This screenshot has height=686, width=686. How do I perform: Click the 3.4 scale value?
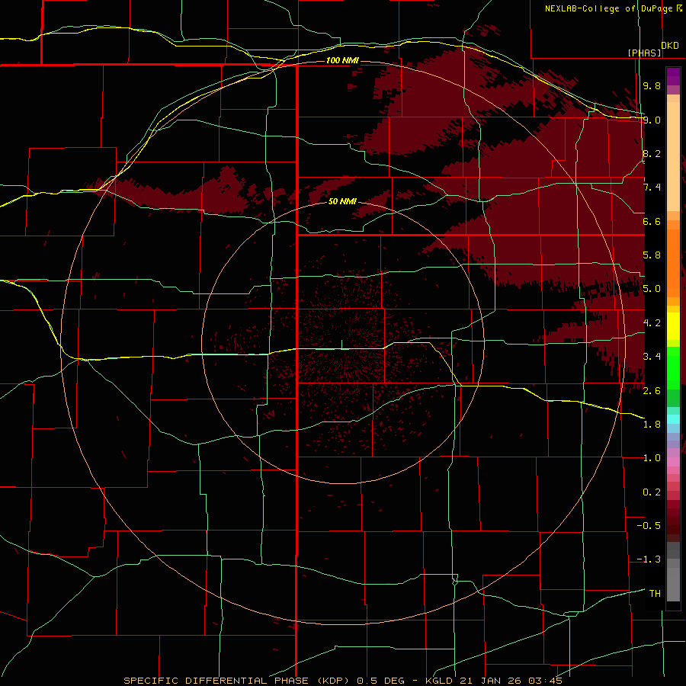pyautogui.click(x=652, y=357)
